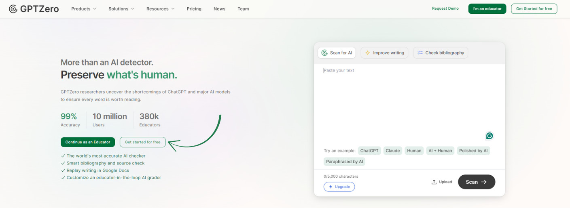Click the Scan button

[x=477, y=182]
